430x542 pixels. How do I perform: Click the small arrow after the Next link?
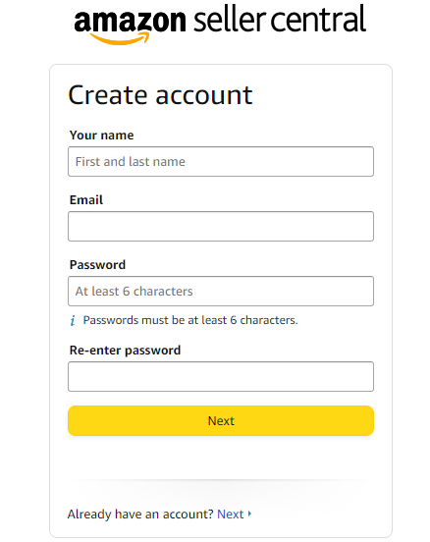(x=249, y=514)
